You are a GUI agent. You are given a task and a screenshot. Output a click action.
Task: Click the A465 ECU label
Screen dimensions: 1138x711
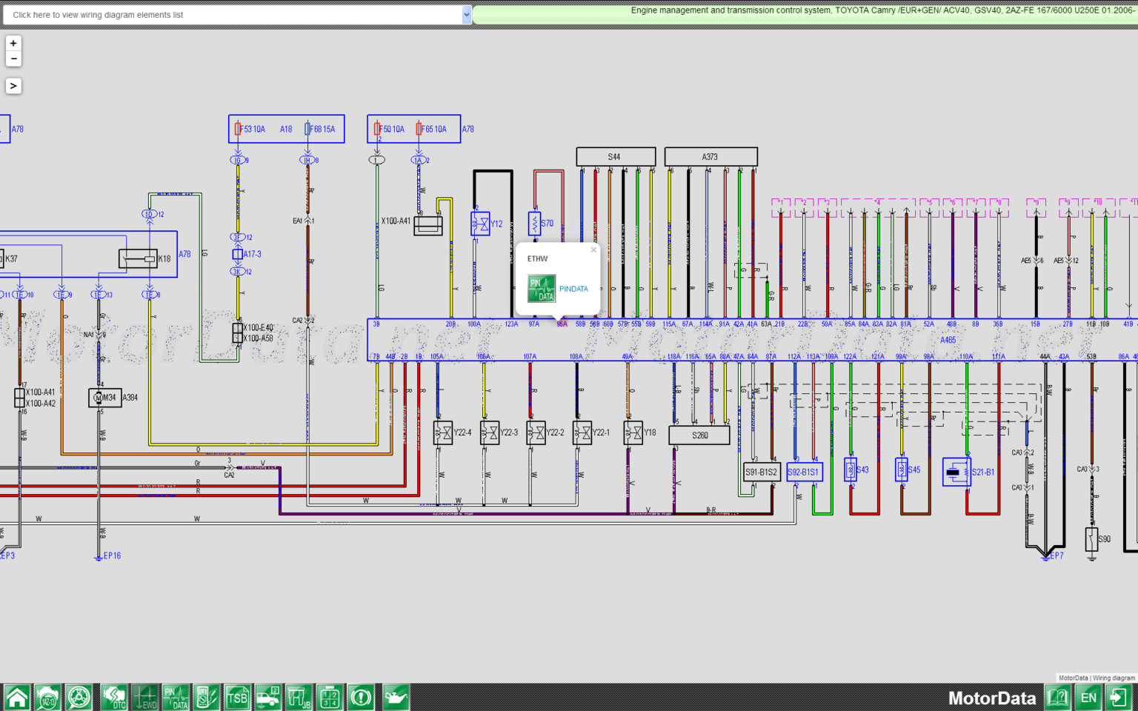948,341
